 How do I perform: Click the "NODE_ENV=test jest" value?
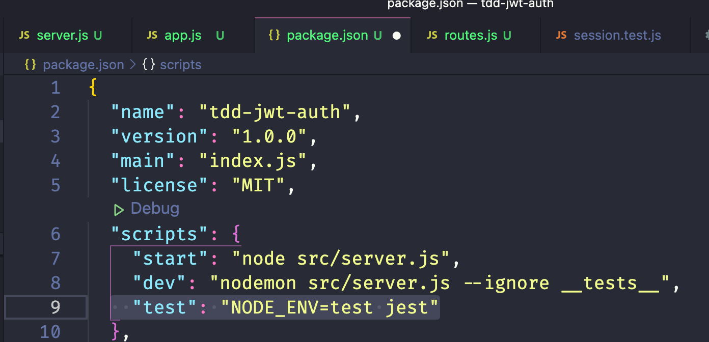point(330,307)
